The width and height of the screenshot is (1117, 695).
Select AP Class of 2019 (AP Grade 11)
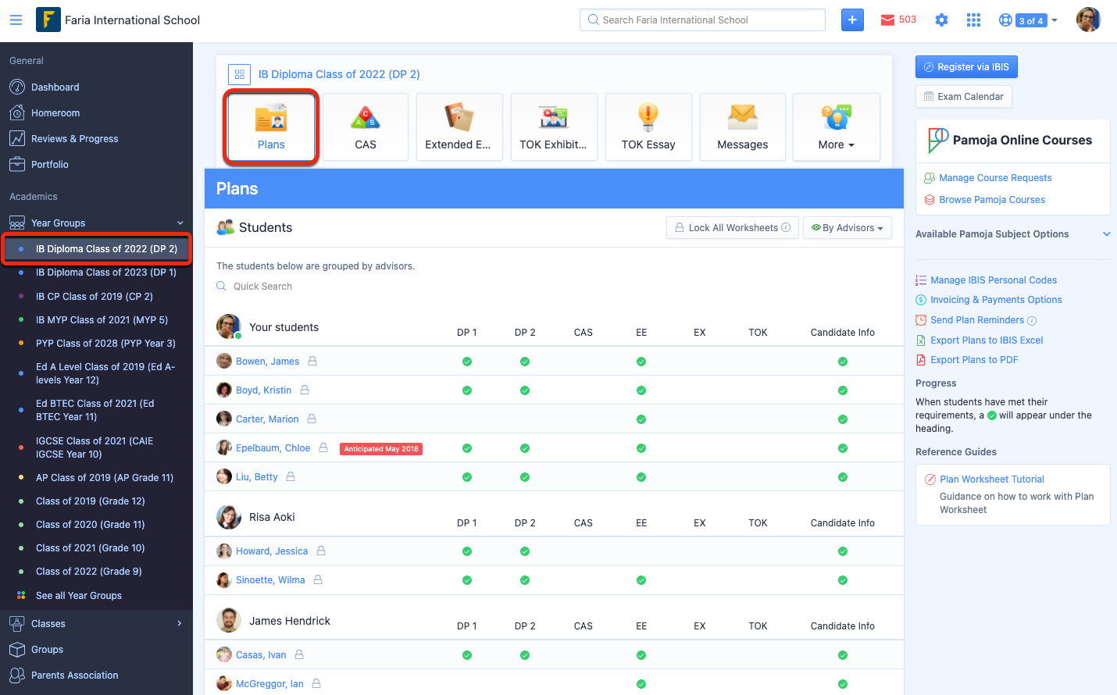[105, 478]
